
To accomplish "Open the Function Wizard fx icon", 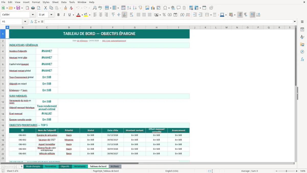I will [x=32, y=22].
